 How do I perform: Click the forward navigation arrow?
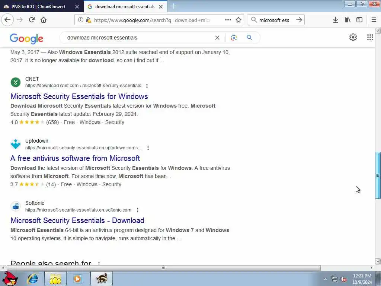tap(20, 20)
